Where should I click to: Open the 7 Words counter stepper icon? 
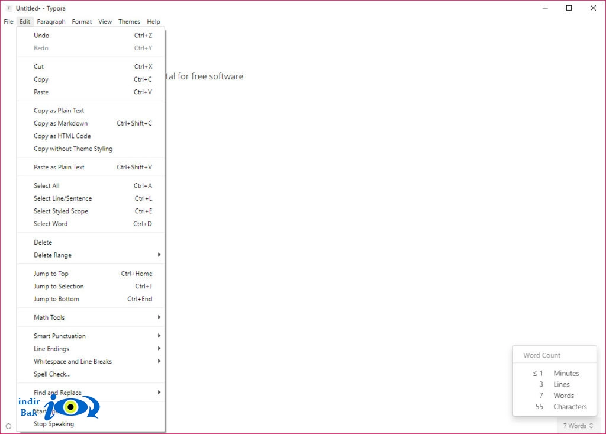coord(591,426)
